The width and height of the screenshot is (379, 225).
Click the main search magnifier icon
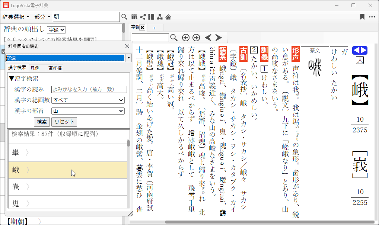125,17
